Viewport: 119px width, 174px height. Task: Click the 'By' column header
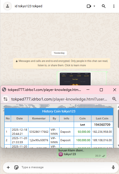[x=54, y=119]
